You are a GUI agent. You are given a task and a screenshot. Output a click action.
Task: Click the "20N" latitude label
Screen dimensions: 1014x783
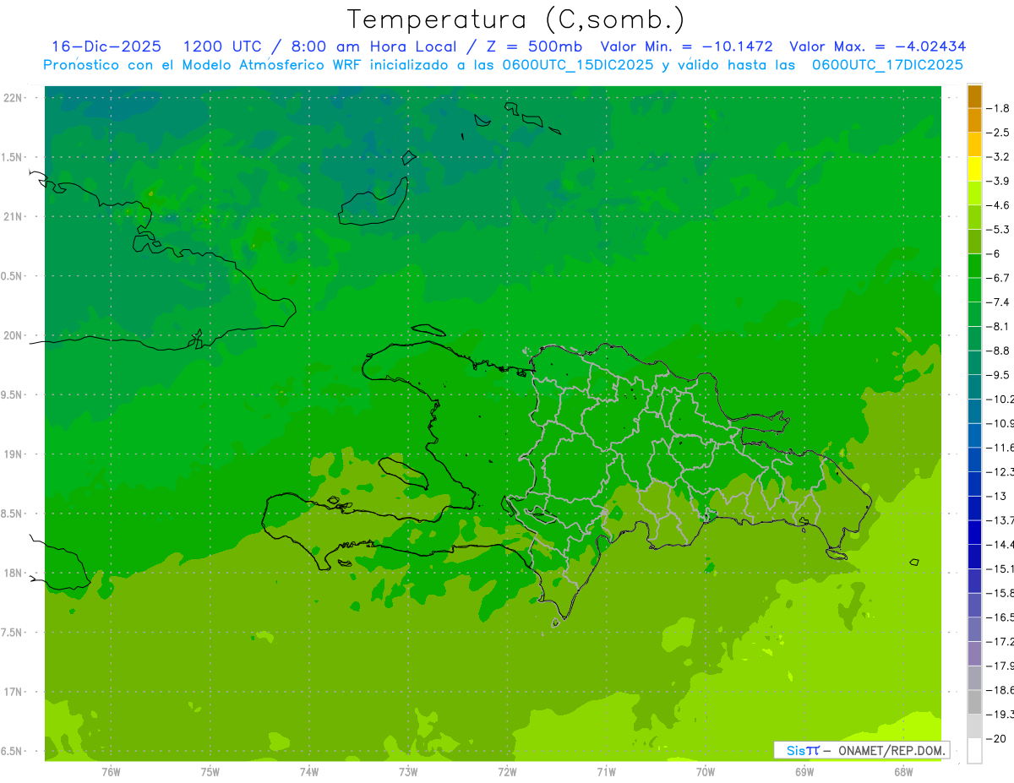[x=12, y=335]
